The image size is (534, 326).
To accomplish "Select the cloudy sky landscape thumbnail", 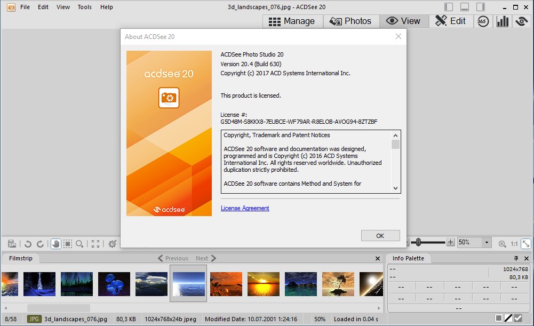I will (x=151, y=284).
